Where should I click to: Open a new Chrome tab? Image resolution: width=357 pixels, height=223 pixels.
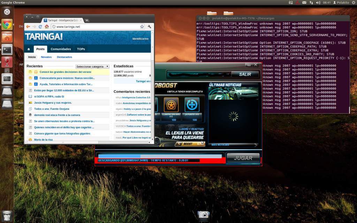click(87, 20)
